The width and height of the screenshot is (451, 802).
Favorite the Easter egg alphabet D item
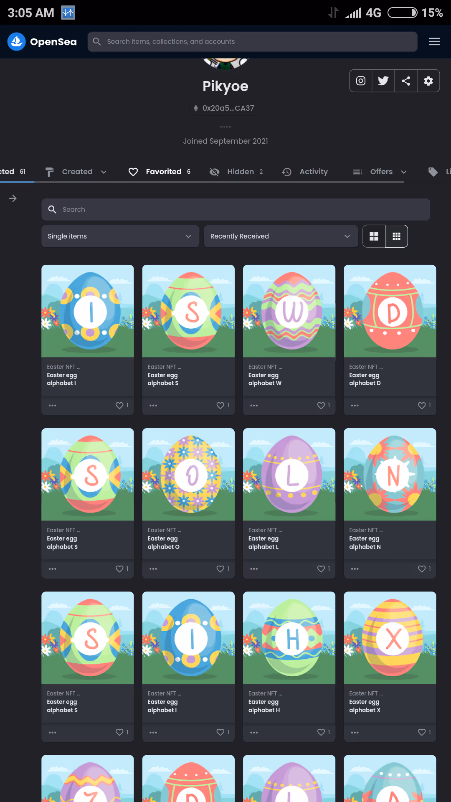click(x=422, y=406)
